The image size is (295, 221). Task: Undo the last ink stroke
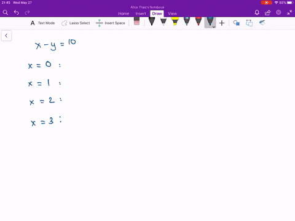tap(17, 13)
